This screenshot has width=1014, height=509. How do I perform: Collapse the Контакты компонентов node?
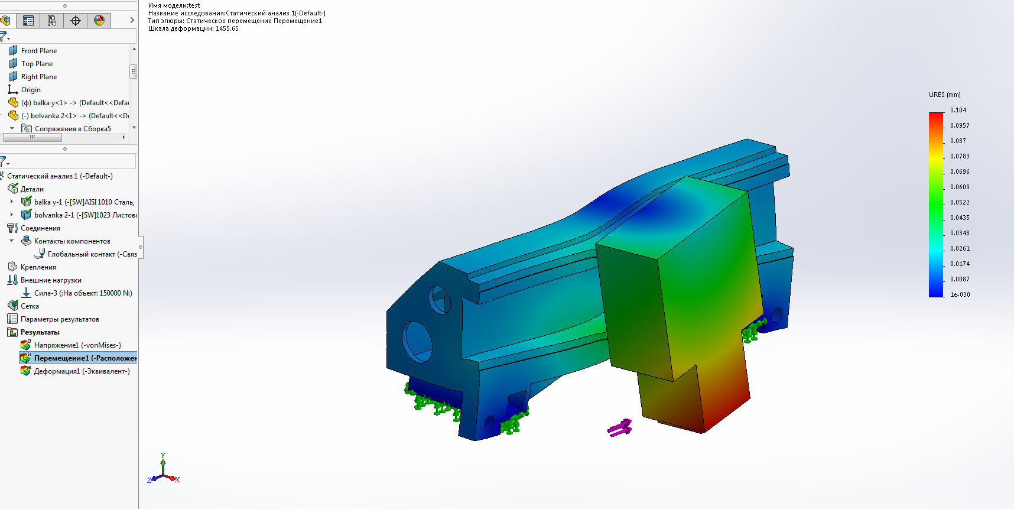[x=12, y=241]
